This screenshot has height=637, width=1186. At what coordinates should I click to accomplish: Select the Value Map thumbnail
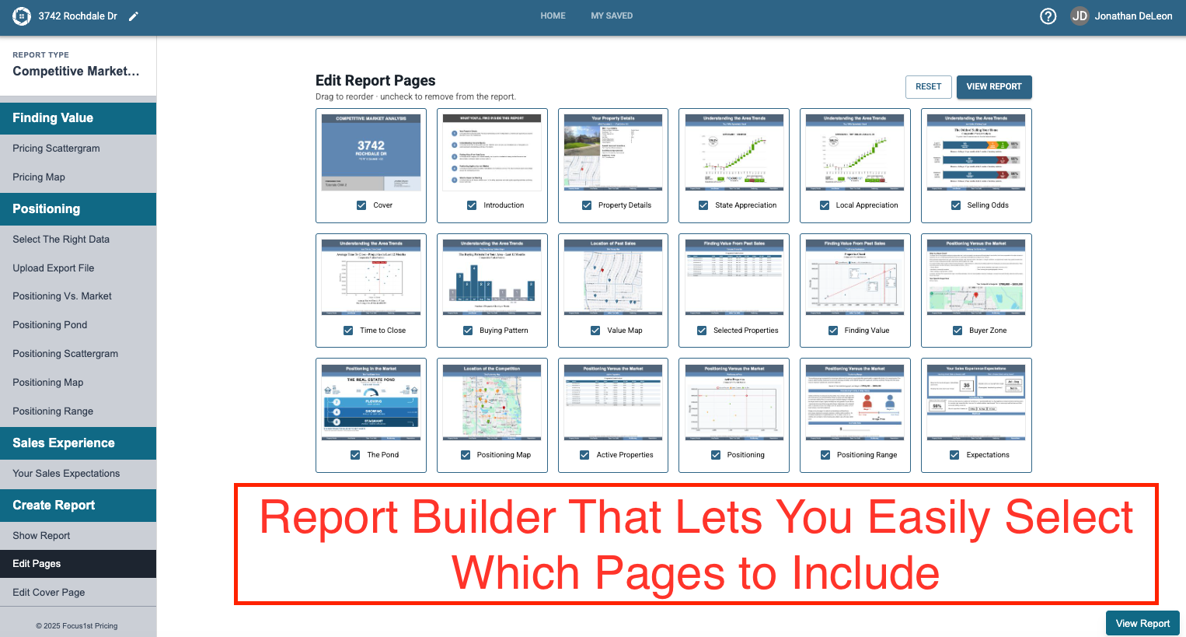pyautogui.click(x=613, y=278)
